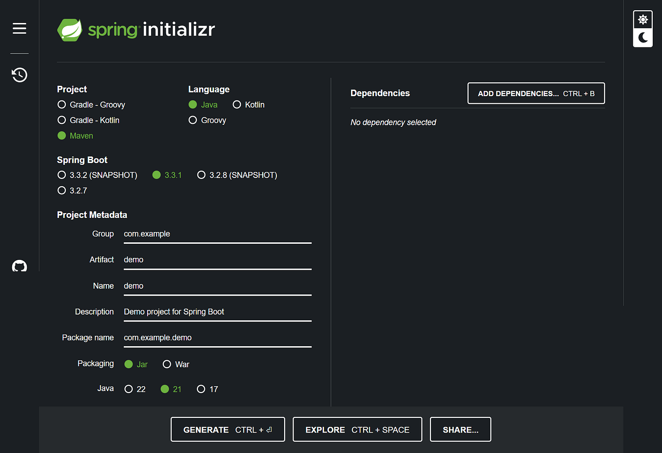
Task: Click the Description input field
Action: click(217, 312)
